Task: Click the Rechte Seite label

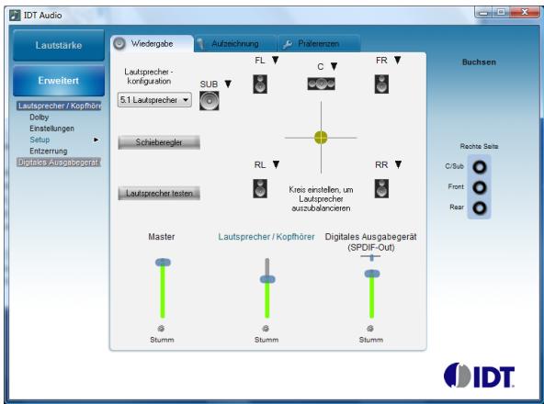Action: (x=479, y=146)
